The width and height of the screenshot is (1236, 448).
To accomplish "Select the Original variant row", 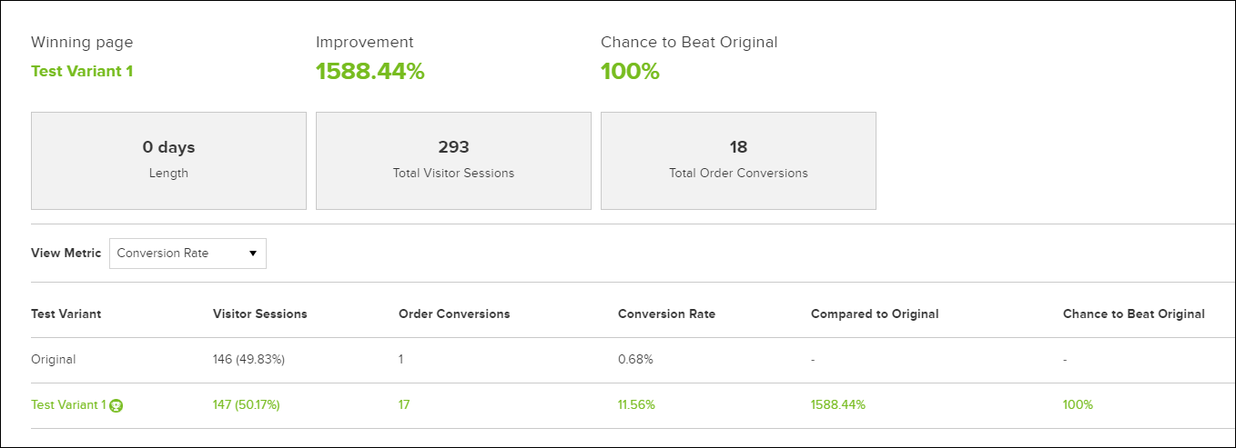I will coord(54,360).
